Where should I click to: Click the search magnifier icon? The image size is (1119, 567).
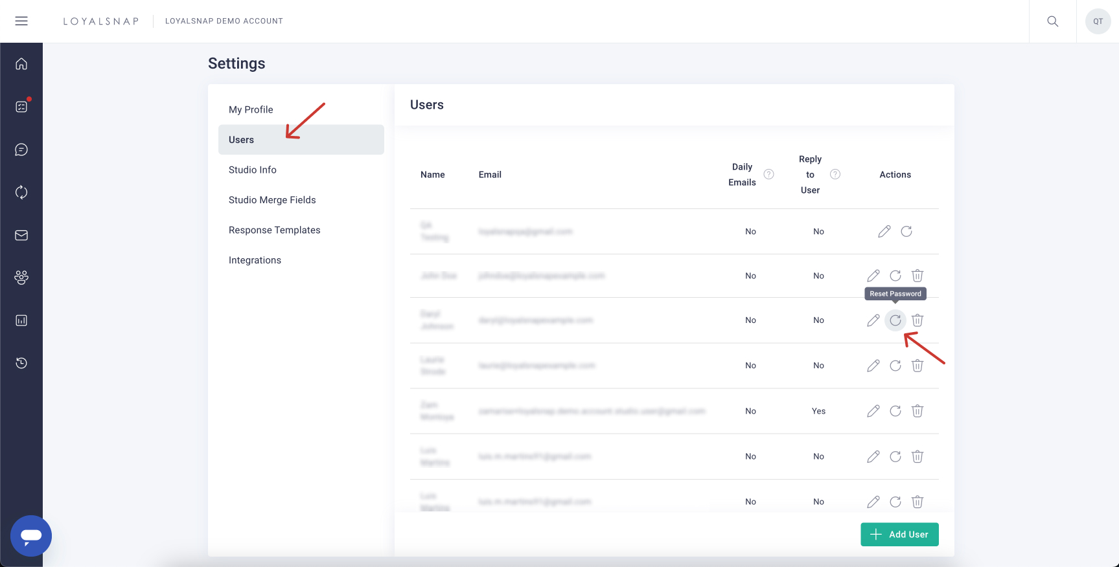click(x=1052, y=21)
